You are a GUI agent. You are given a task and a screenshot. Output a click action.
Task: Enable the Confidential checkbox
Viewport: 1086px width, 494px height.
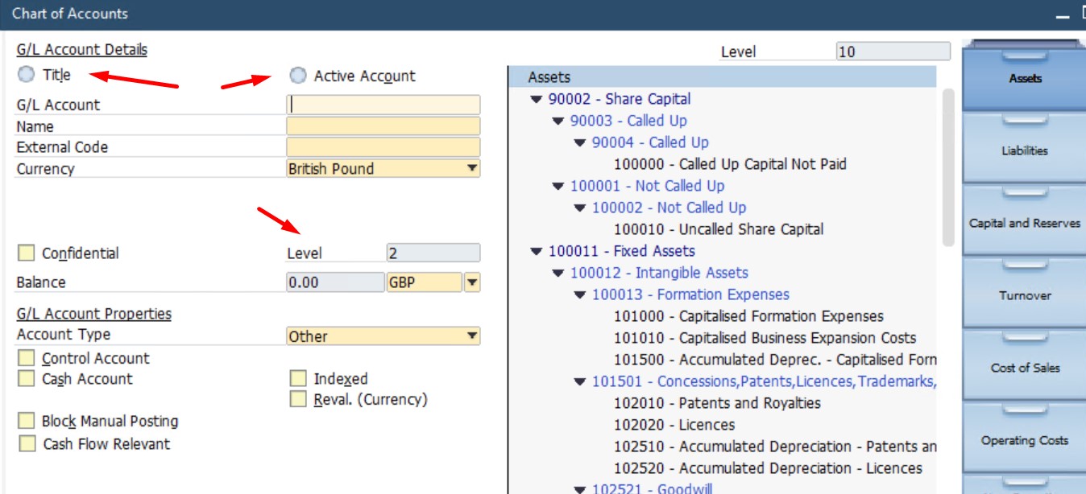[27, 253]
